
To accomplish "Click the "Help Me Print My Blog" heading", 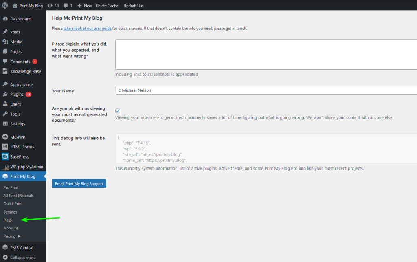I will (77, 18).
